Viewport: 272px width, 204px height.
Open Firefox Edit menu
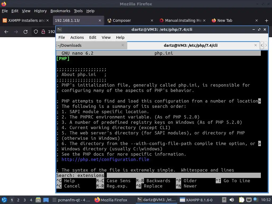[15, 11]
